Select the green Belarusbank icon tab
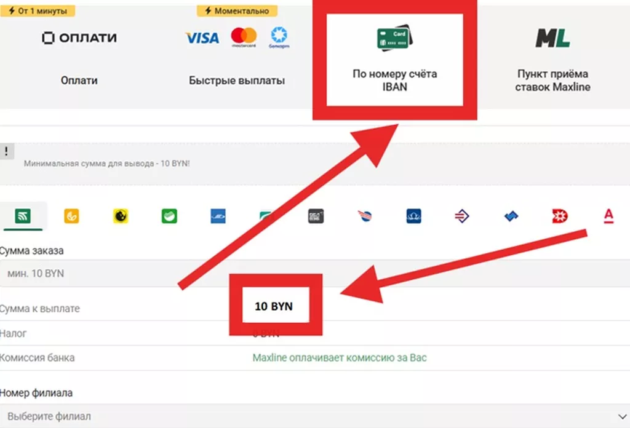This screenshot has height=428, width=630. [x=23, y=216]
